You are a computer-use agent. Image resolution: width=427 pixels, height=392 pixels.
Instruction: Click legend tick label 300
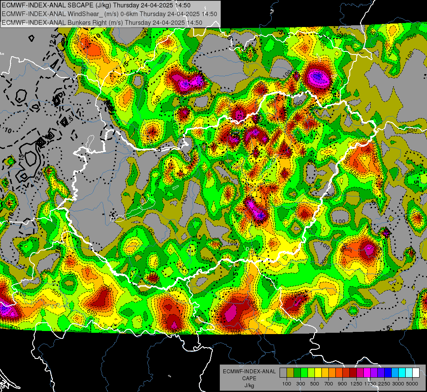pyautogui.click(x=301, y=384)
